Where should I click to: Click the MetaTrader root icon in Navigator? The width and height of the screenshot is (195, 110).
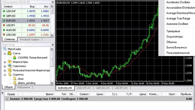click(5, 49)
